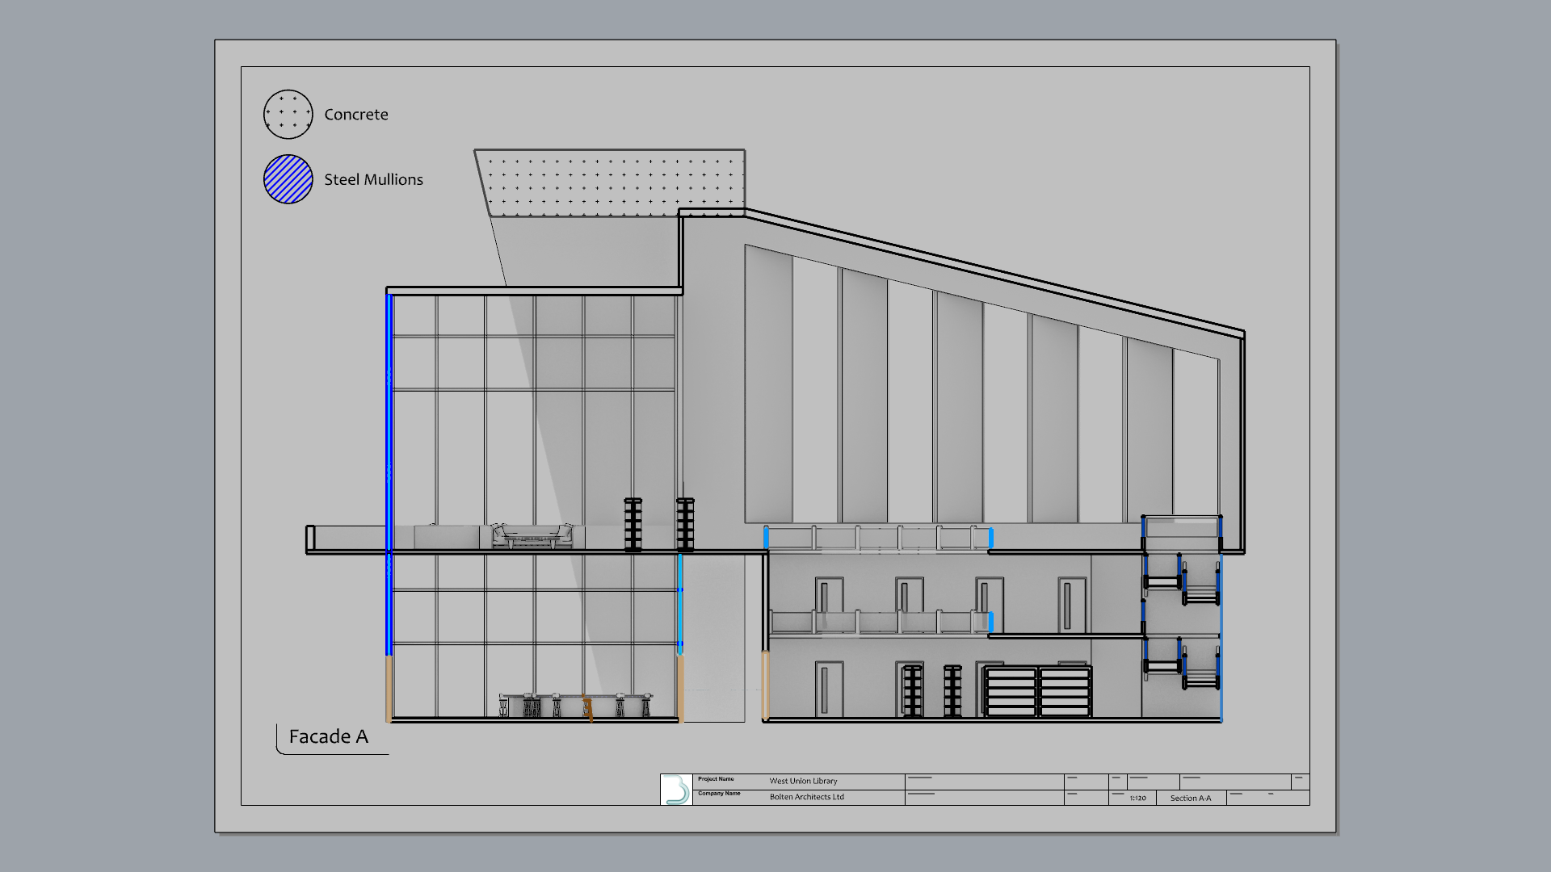1551x872 pixels.
Task: Select the upper staircase on right side
Action: (1181, 580)
